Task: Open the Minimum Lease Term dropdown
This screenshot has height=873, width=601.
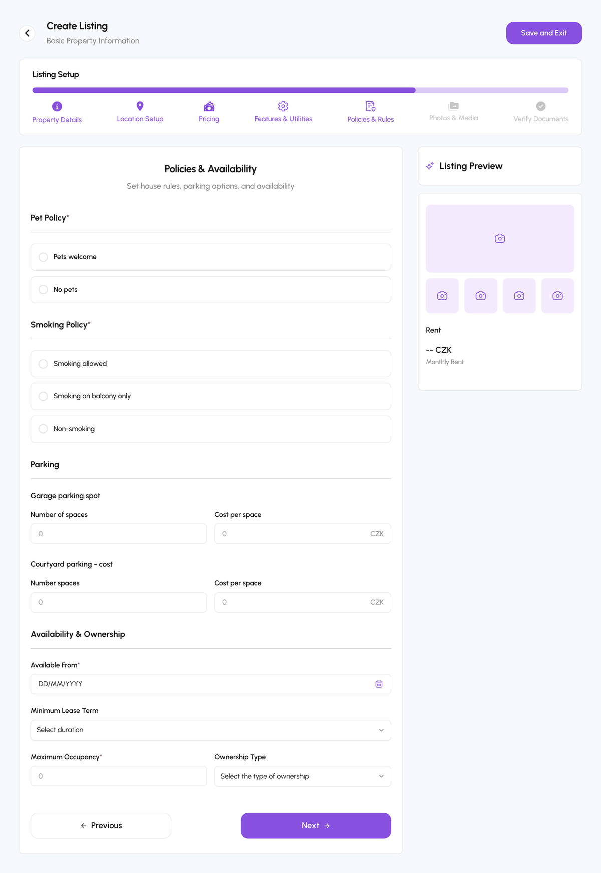Action: [x=211, y=730]
